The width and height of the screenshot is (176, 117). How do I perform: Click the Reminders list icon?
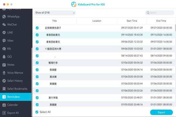[x=4, y=97]
